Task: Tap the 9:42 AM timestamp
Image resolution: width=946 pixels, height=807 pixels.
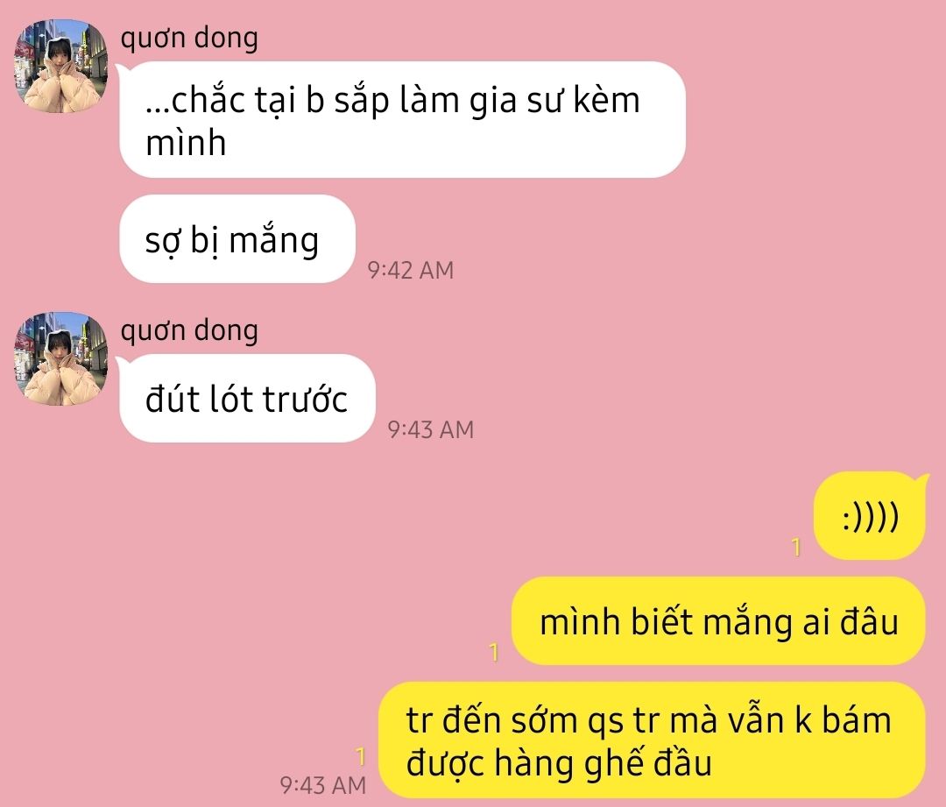Action: pyautogui.click(x=410, y=270)
